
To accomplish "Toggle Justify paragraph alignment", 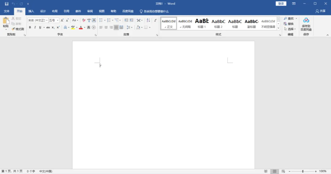I will [x=116, y=28].
